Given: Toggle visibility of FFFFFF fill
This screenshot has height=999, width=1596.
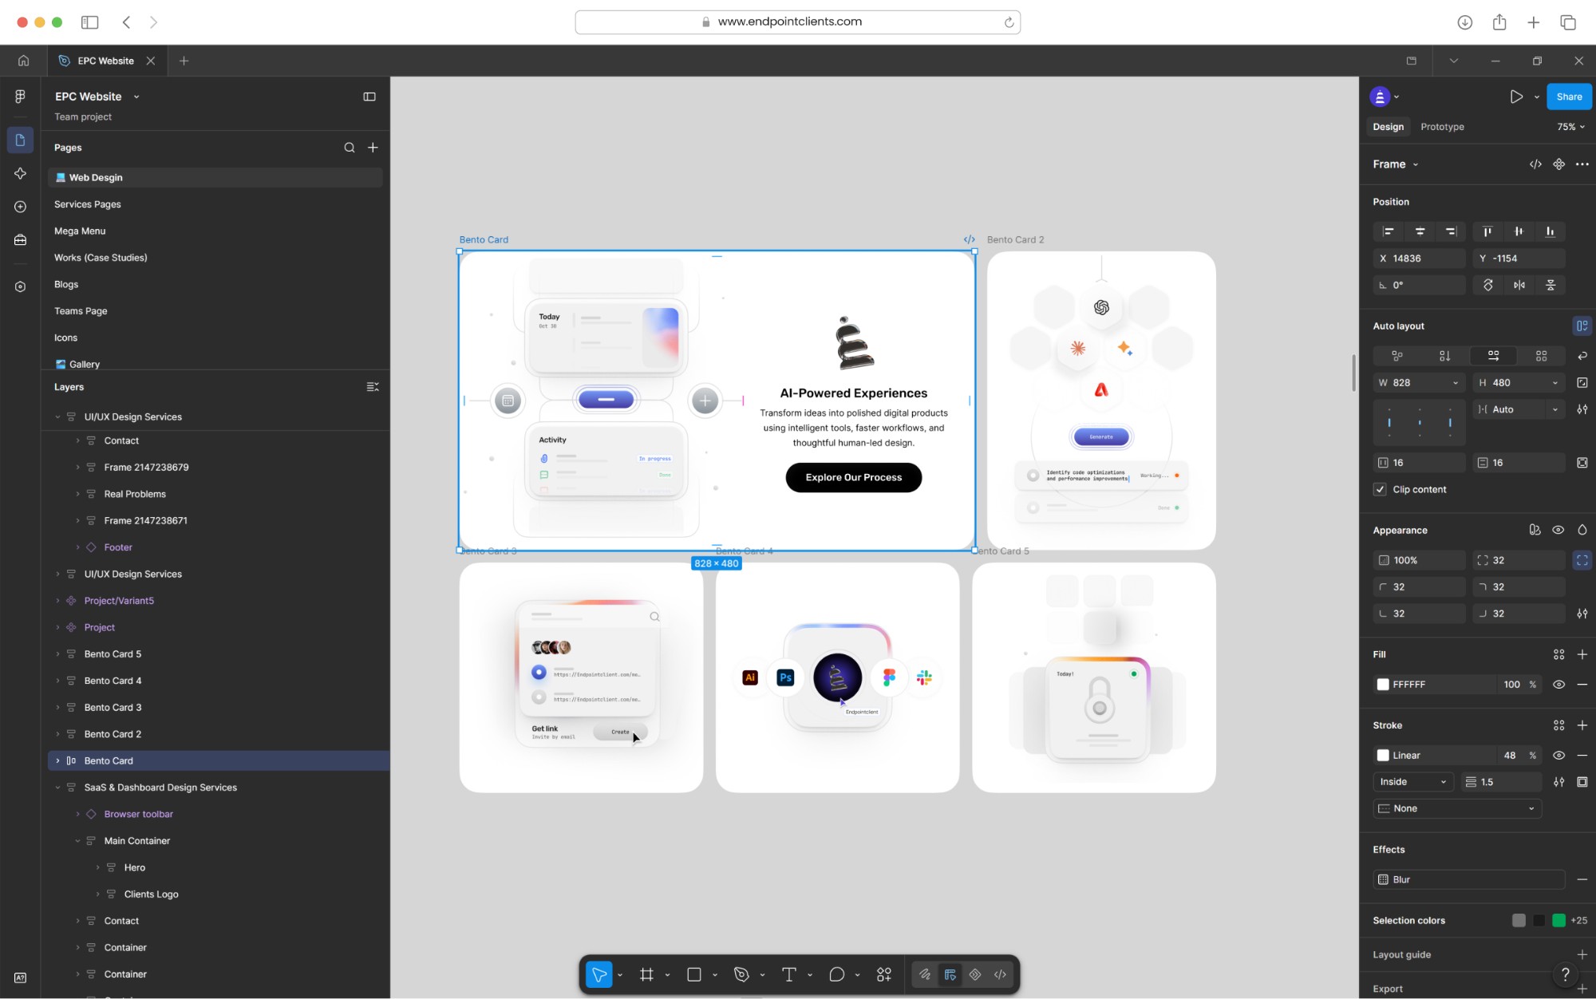Looking at the screenshot, I should coord(1558,685).
